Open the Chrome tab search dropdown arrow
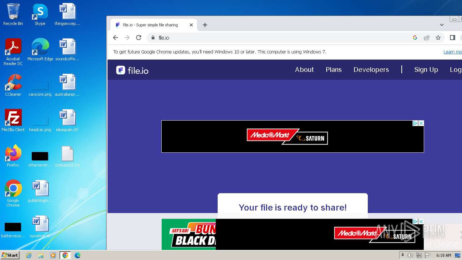 pos(442,25)
